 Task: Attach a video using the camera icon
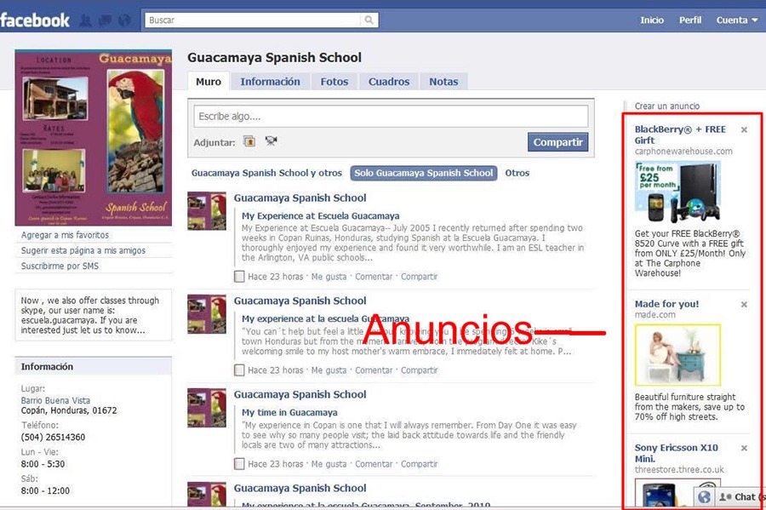coord(272,141)
